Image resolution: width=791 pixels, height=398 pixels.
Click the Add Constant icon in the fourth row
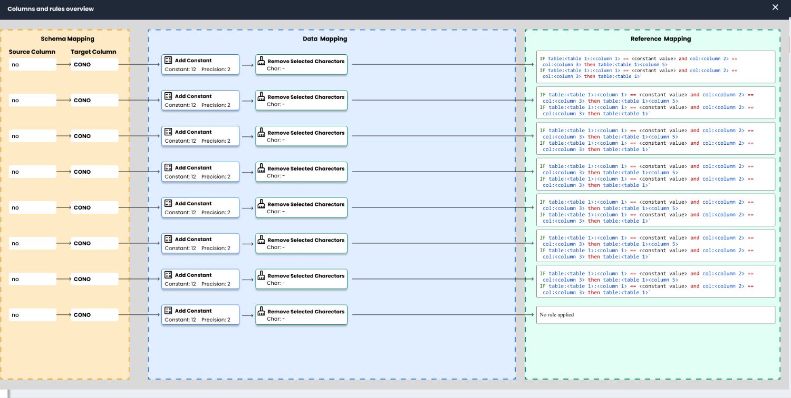point(168,168)
